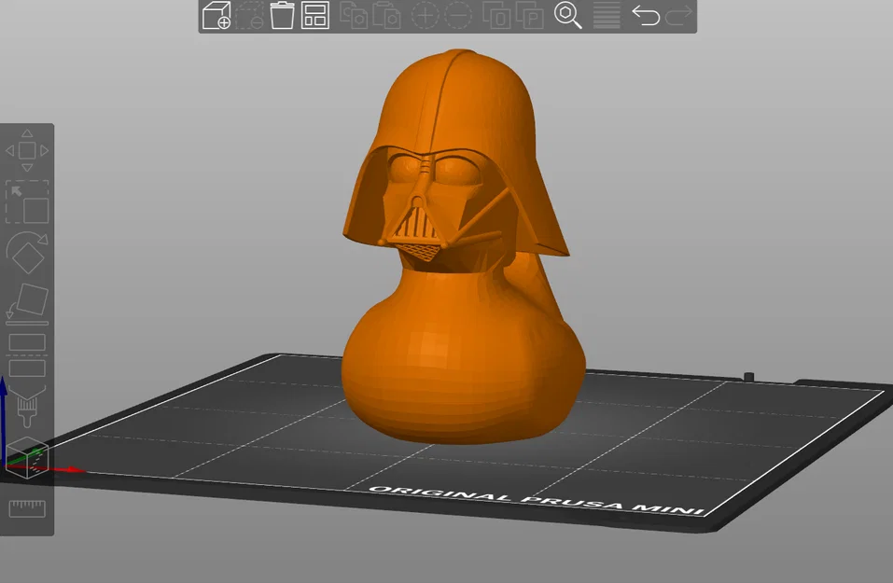The height and width of the screenshot is (583, 893).
Task: Copy the selected object
Action: (x=354, y=16)
